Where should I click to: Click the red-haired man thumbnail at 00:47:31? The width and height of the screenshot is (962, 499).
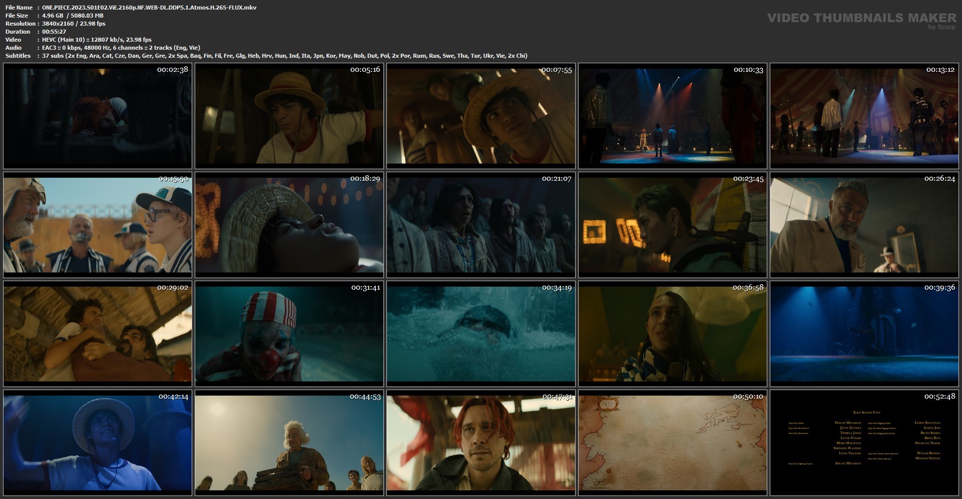(x=481, y=443)
